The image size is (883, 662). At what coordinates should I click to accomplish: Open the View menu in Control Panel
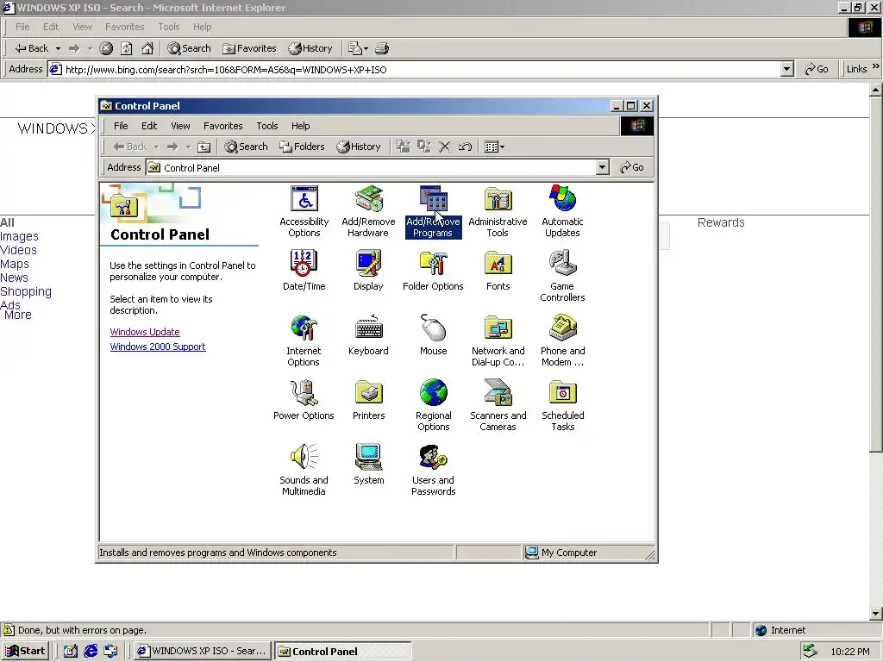coord(180,126)
